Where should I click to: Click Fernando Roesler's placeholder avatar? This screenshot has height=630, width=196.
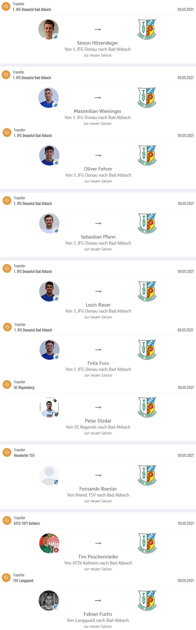point(49,475)
